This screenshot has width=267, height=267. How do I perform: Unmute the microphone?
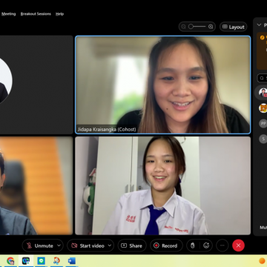[x=40, y=245]
